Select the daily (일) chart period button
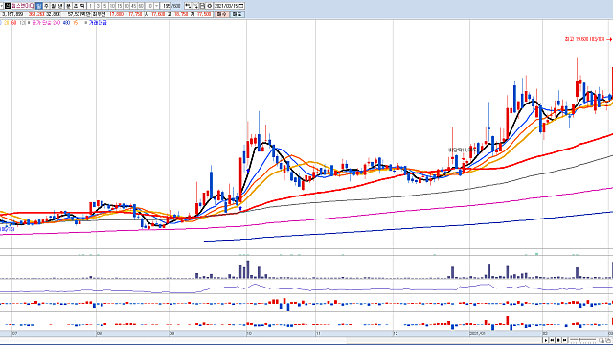The height and width of the screenshot is (345, 613). pos(38,6)
